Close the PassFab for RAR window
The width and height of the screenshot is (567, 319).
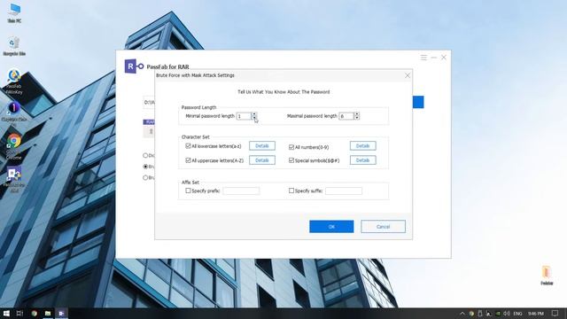[444, 58]
